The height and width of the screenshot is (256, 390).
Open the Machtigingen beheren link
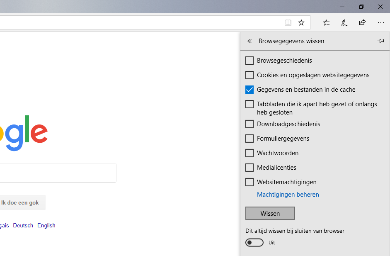pyautogui.click(x=288, y=195)
